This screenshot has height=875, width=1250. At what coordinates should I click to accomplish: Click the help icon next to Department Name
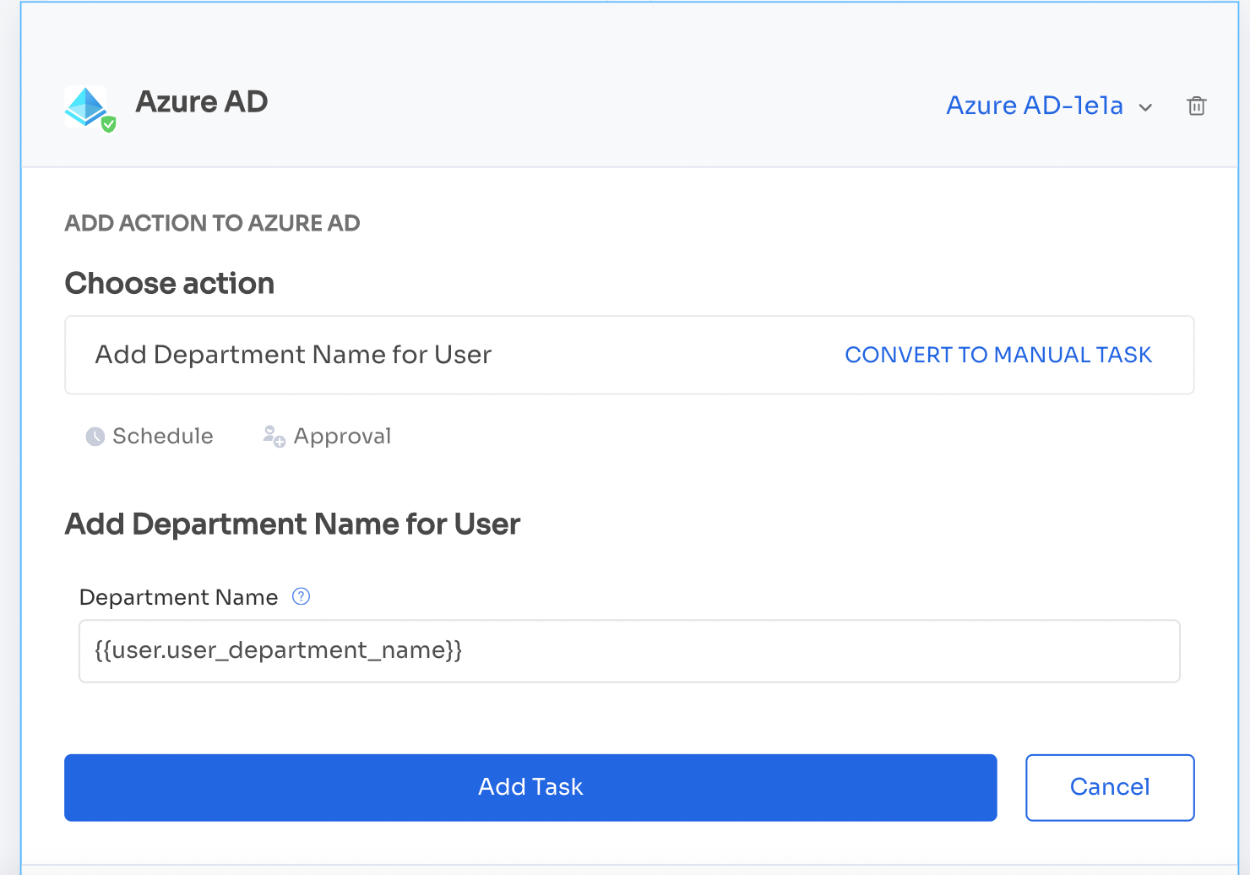(x=301, y=596)
